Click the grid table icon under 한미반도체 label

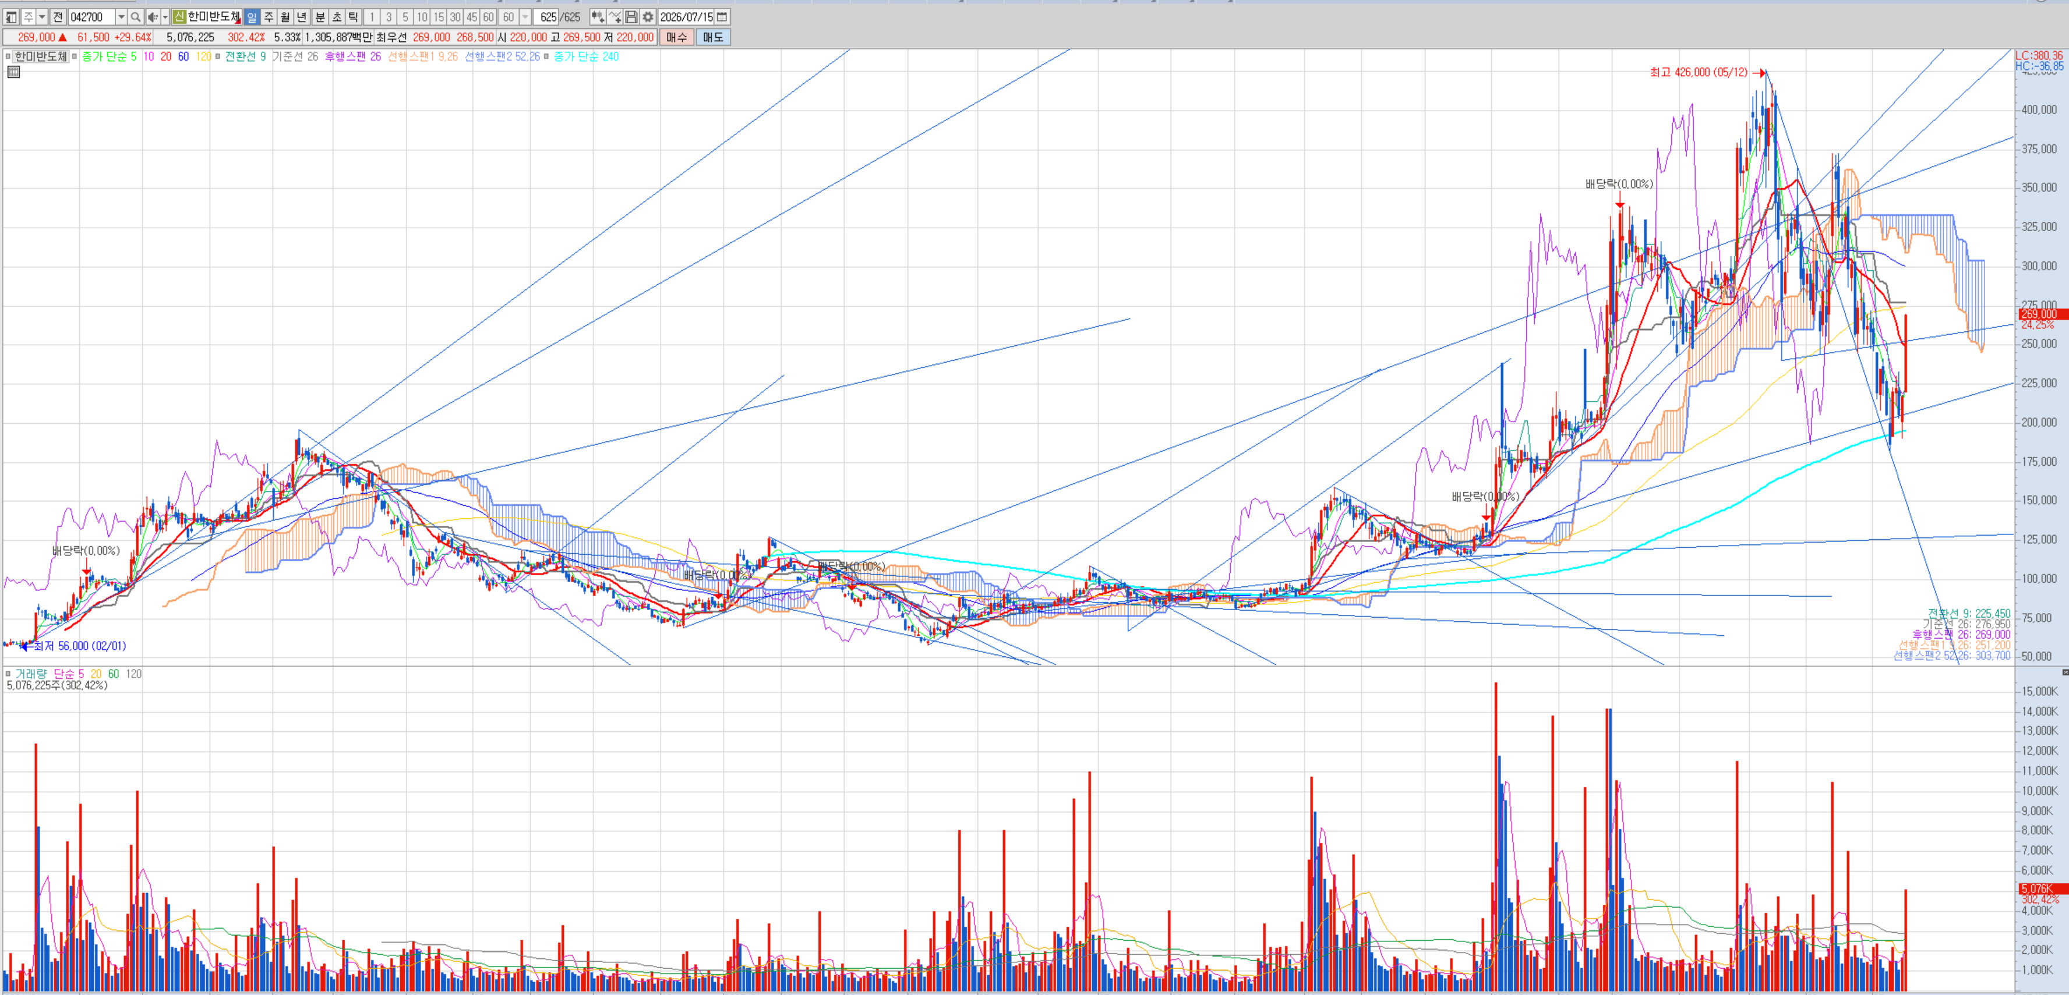tap(13, 72)
